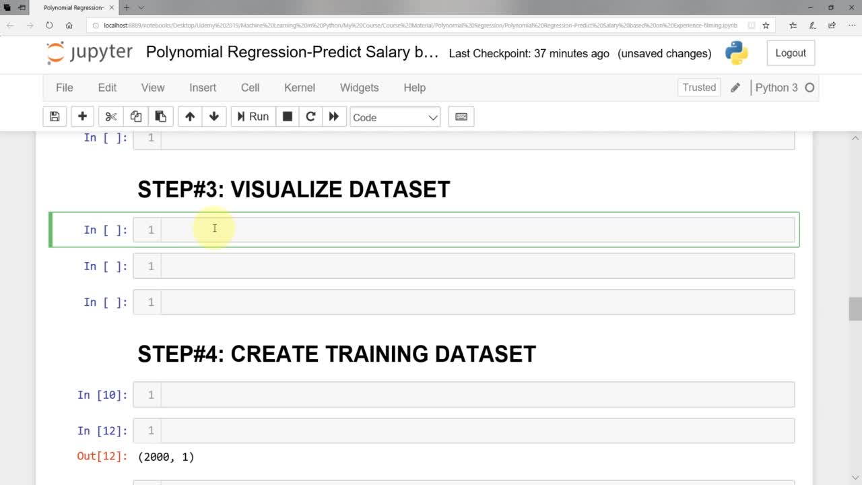This screenshot has width=862, height=485.
Task: Run the selected cell
Action: click(x=253, y=116)
